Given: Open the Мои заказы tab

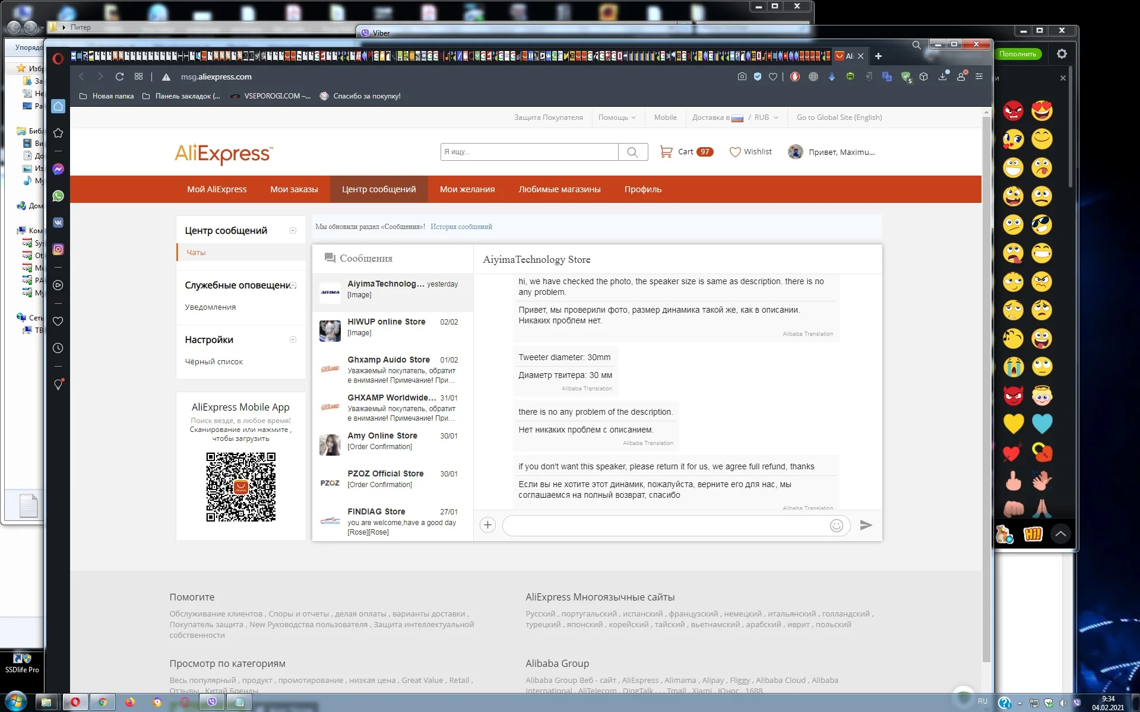Looking at the screenshot, I should tap(294, 189).
